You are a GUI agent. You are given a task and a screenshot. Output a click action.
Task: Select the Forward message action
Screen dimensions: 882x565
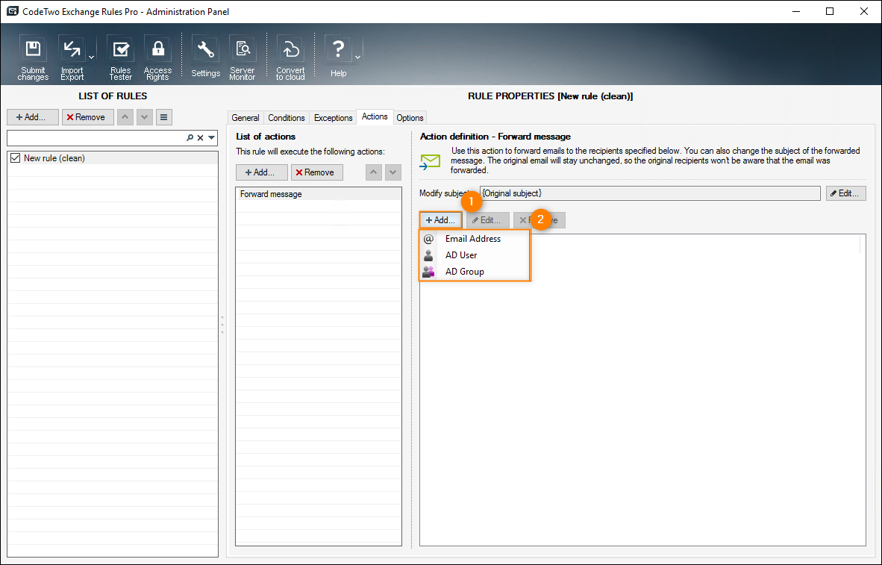point(319,194)
